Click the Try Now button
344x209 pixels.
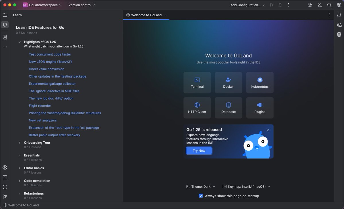(199, 151)
